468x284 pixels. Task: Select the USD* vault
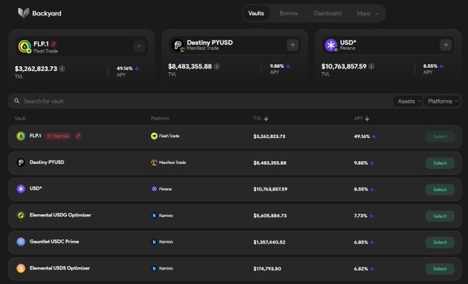click(440, 190)
